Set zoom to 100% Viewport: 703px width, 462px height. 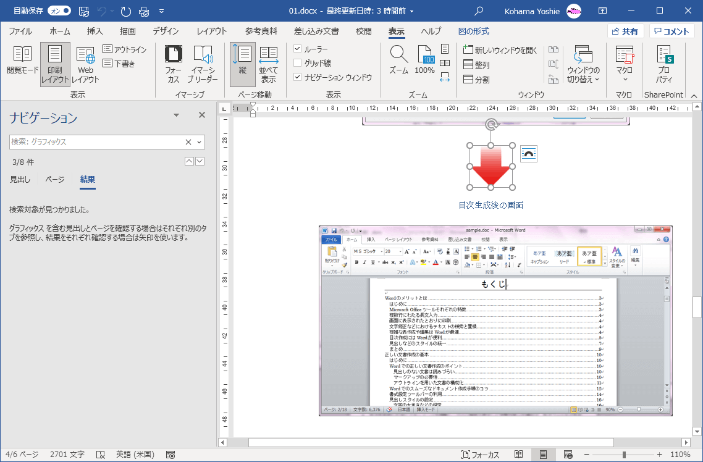[424, 60]
